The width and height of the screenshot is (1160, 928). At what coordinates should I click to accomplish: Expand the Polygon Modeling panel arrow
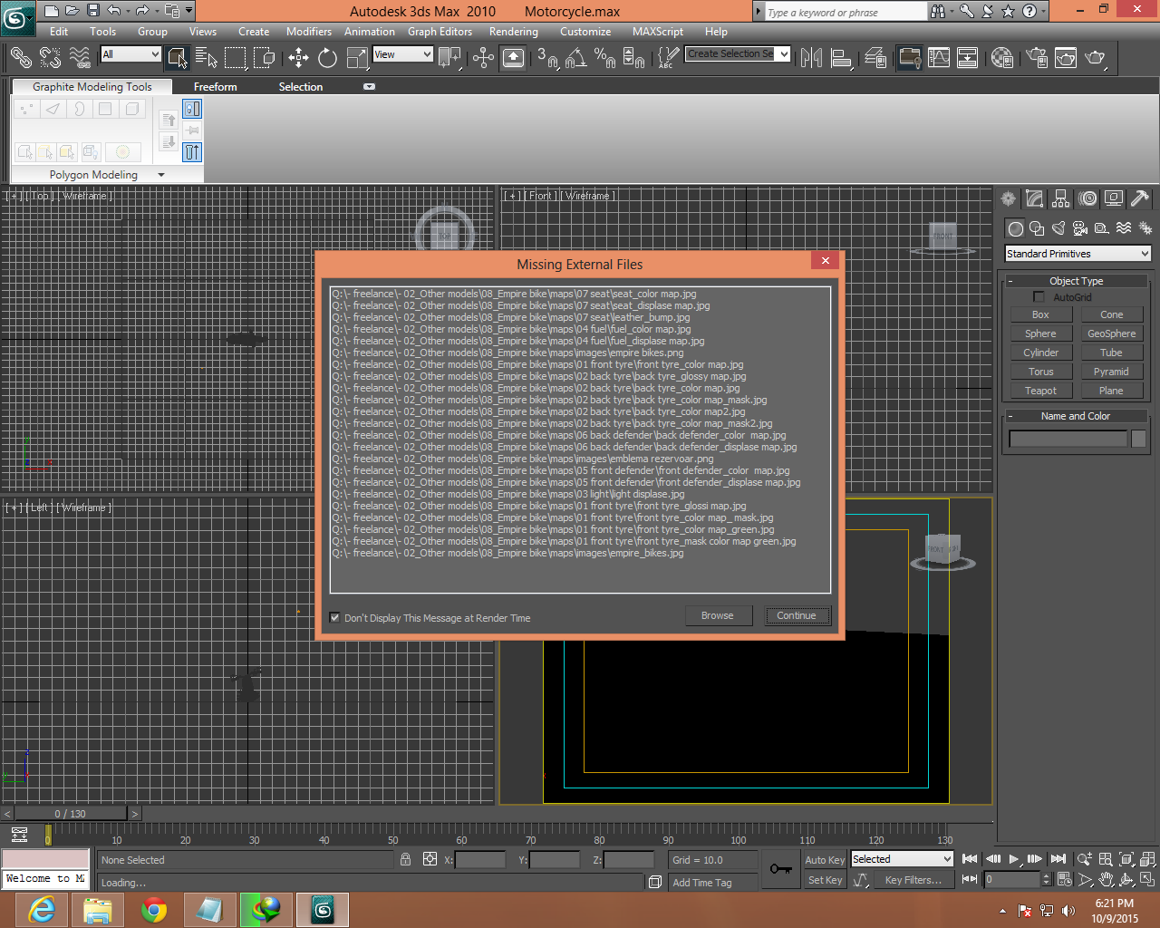(161, 175)
